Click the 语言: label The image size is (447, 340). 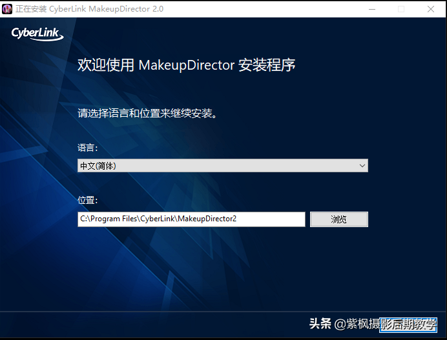[x=87, y=148]
